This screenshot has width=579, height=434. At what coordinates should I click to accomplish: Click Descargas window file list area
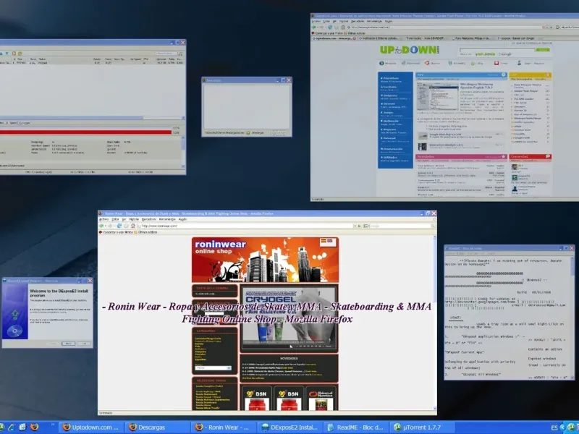point(247,106)
